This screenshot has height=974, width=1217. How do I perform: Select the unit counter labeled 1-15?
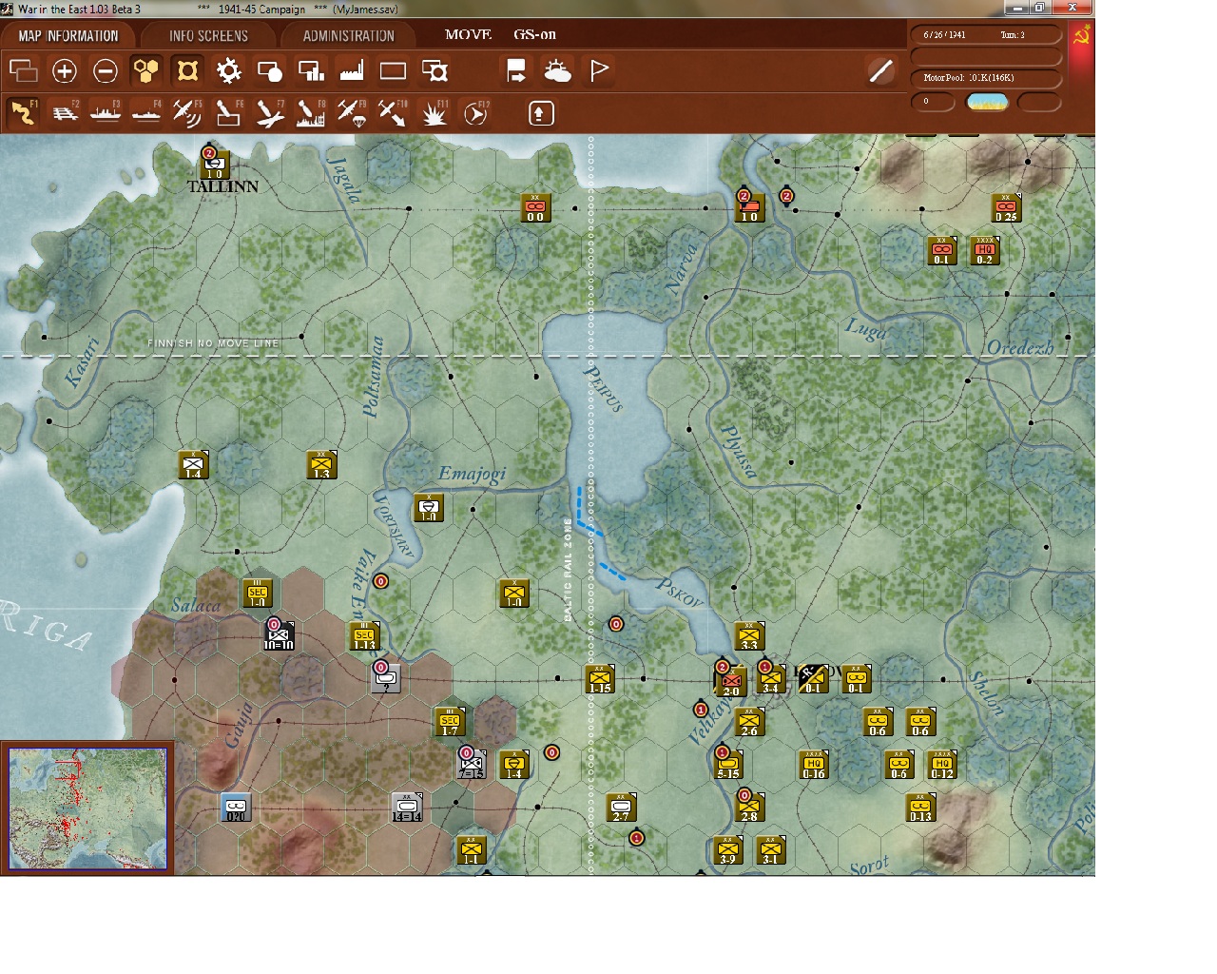599,679
